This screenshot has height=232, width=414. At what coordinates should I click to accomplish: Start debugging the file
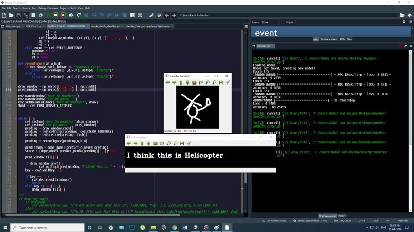click(86, 15)
